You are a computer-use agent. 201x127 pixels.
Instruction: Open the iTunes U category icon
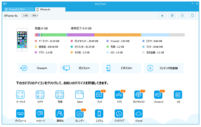coord(158,95)
